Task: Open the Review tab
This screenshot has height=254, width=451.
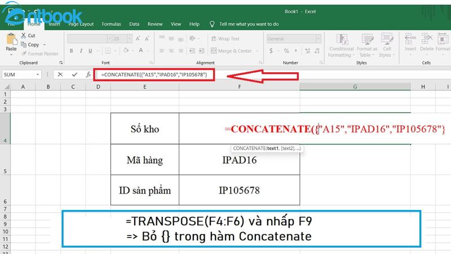Action: [x=155, y=24]
